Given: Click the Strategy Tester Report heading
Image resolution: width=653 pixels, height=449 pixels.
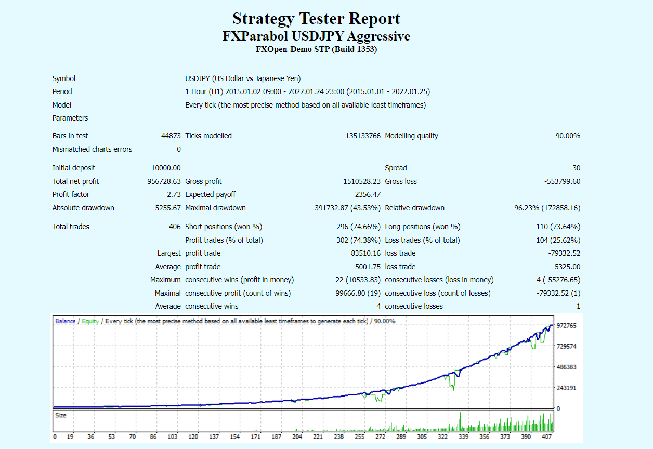Looking at the screenshot, I should (x=316, y=19).
